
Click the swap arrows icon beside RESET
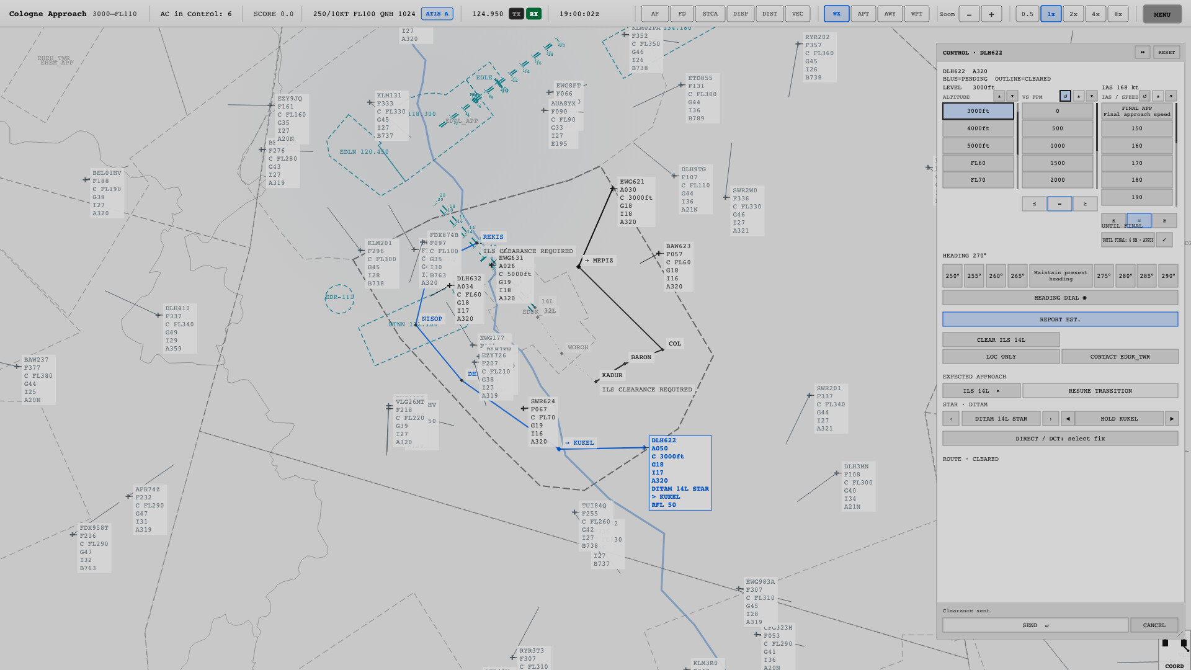pos(1143,52)
